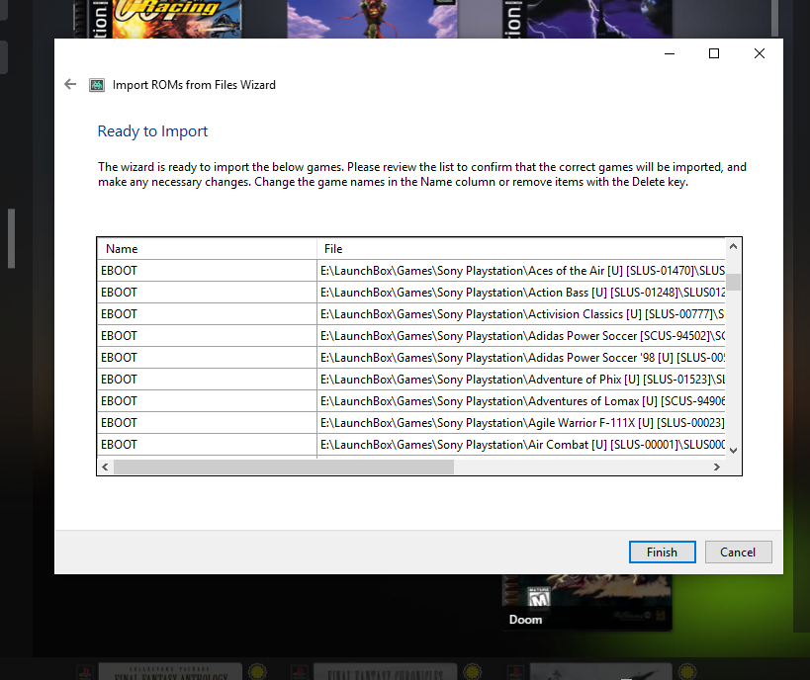This screenshot has height=680, width=810.
Task: Select the EBOOT name for Adidas Power Soccer [SCUS-94502]
Action: pyautogui.click(x=207, y=336)
